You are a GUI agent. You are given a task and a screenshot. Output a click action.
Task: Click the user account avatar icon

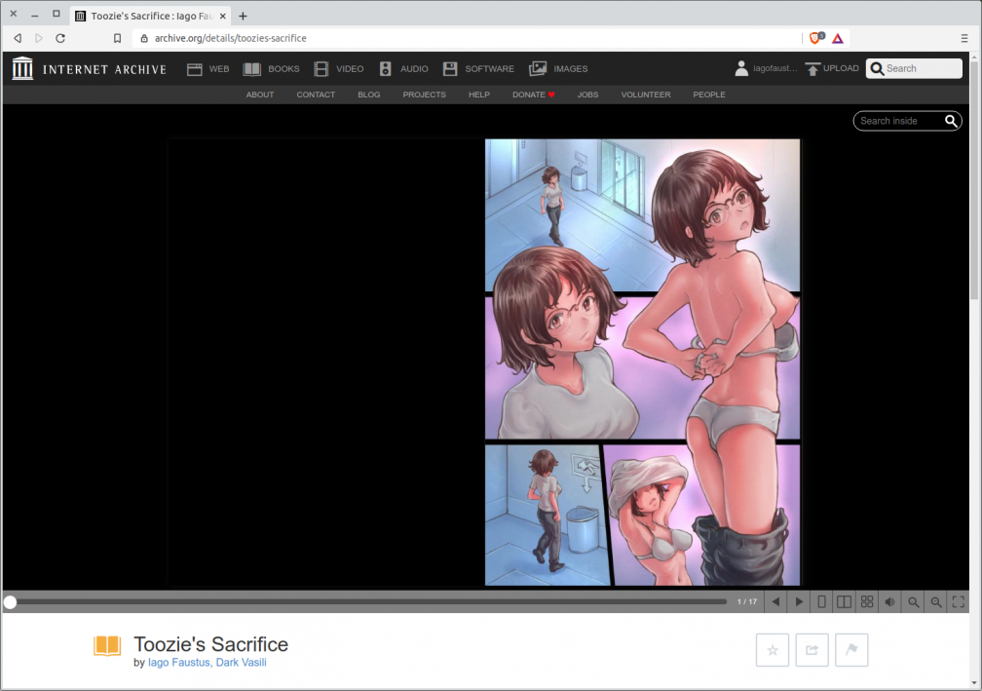click(741, 68)
